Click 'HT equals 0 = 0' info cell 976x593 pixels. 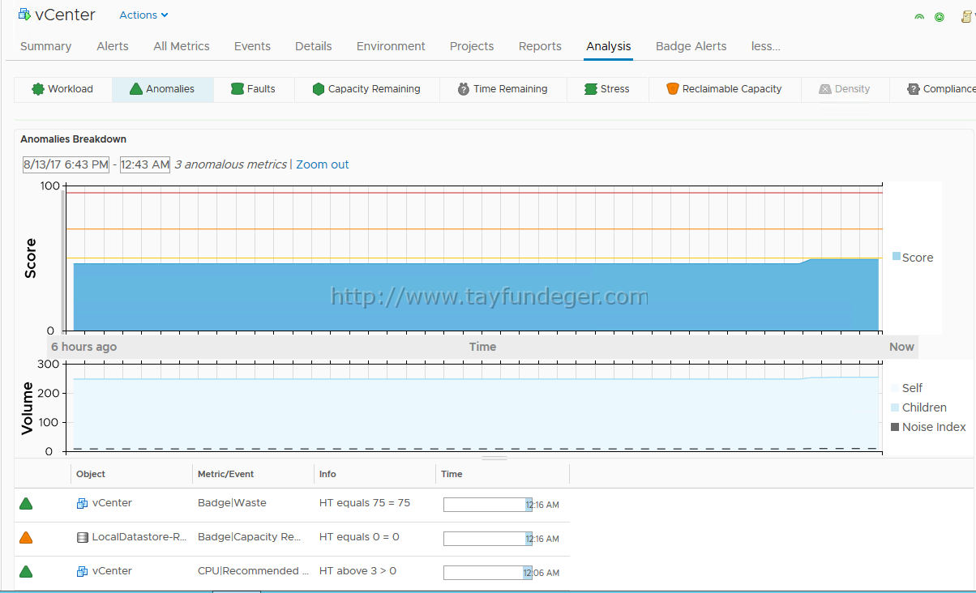click(x=359, y=537)
